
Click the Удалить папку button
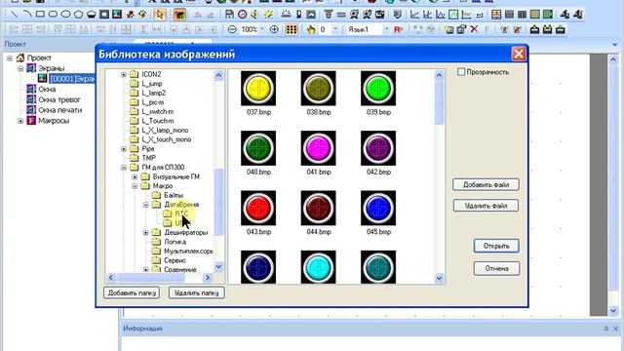(197, 292)
